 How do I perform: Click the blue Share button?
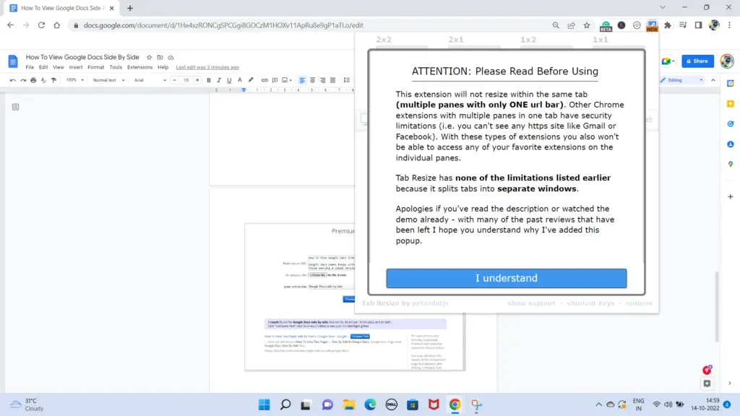(697, 61)
